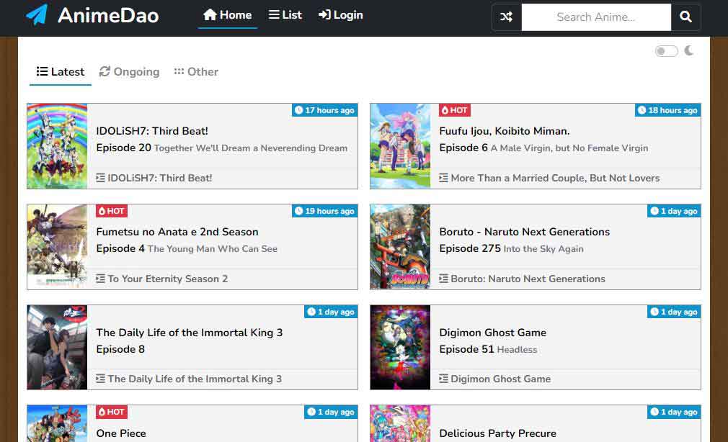The width and height of the screenshot is (728, 442).
Task: Click Episode 275 Into the Sky Again
Action: click(511, 248)
